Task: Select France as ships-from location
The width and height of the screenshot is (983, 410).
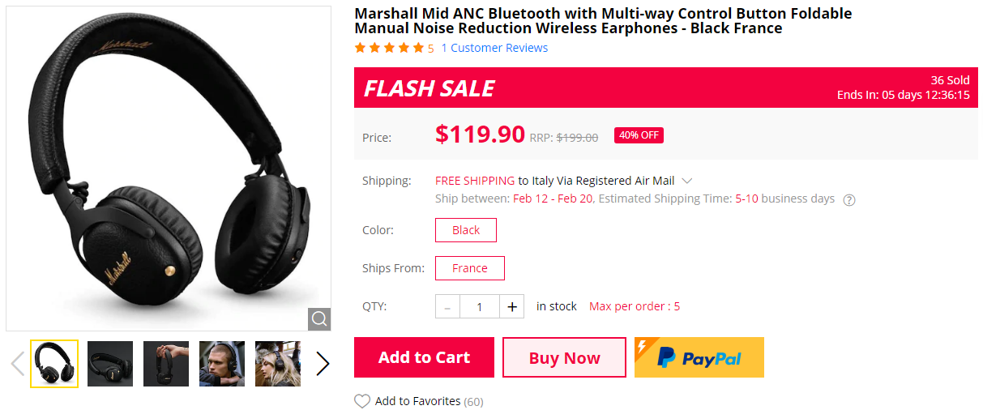Action: [470, 268]
